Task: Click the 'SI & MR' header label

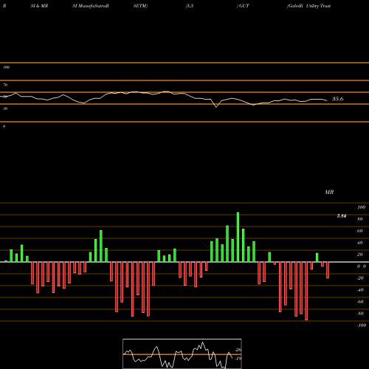Action: [x=39, y=6]
